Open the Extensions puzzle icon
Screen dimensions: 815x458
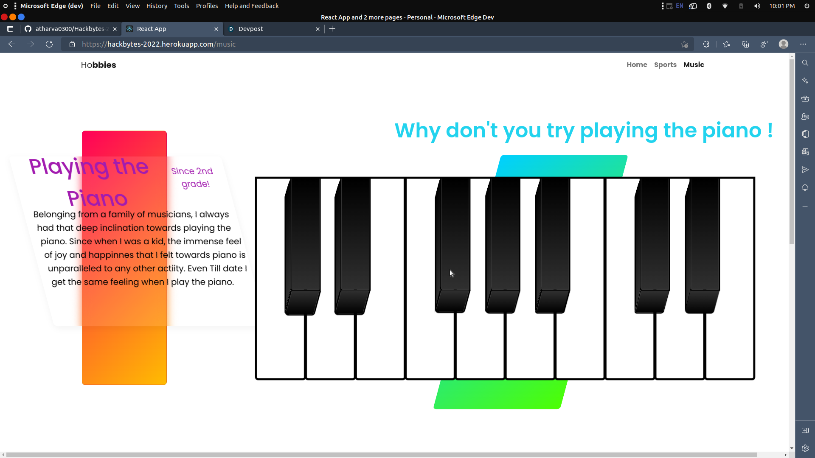click(x=706, y=44)
